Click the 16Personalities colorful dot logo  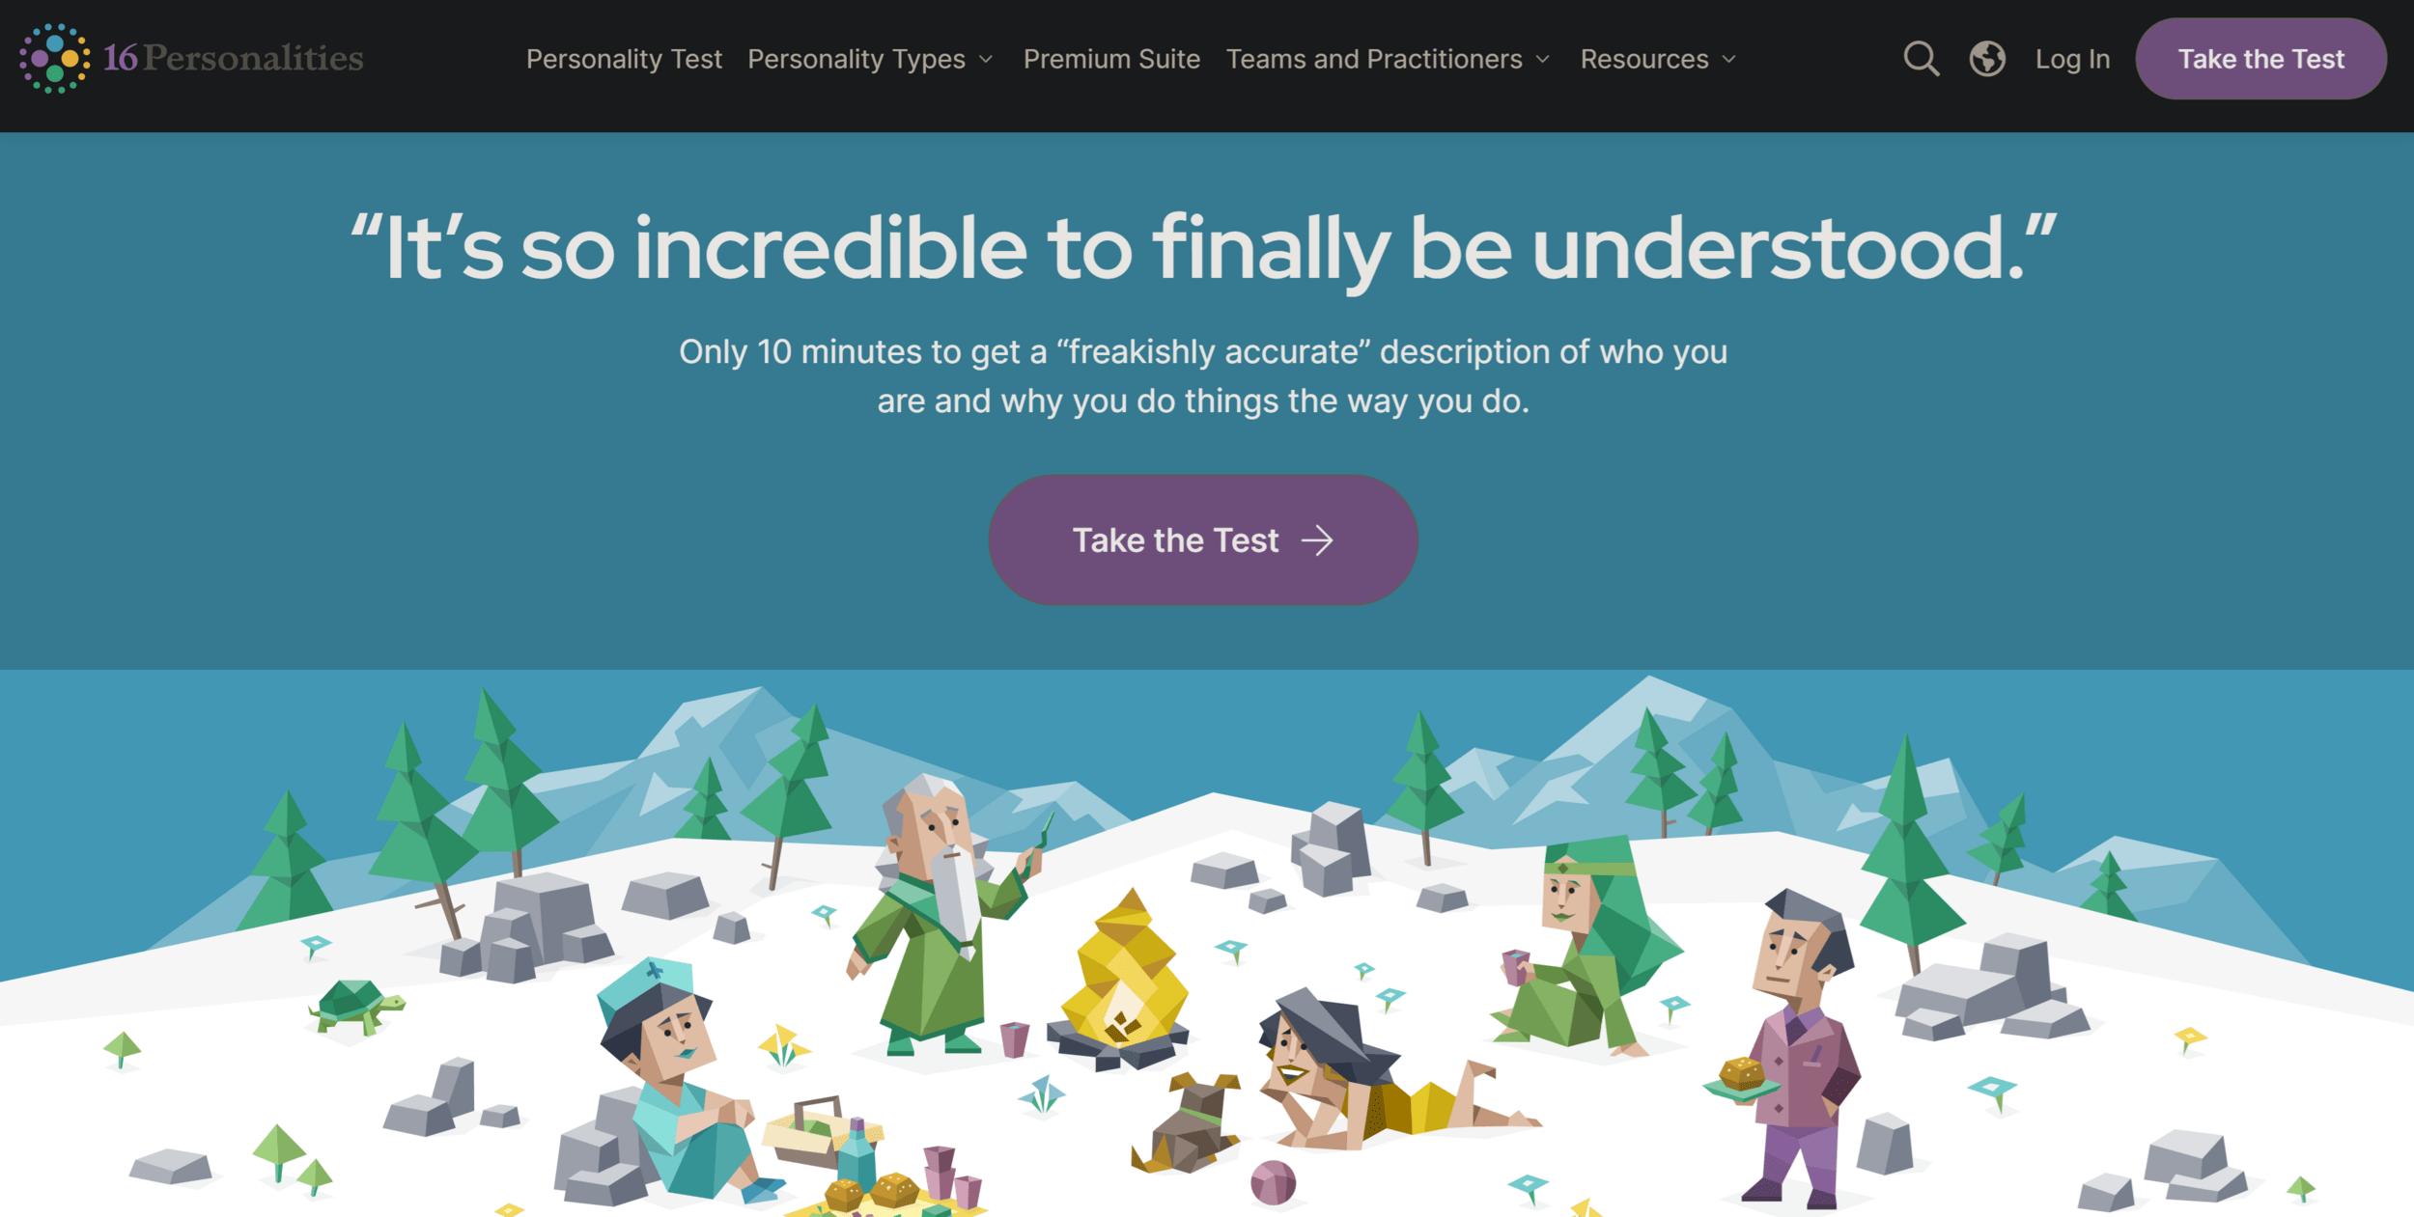pos(55,59)
